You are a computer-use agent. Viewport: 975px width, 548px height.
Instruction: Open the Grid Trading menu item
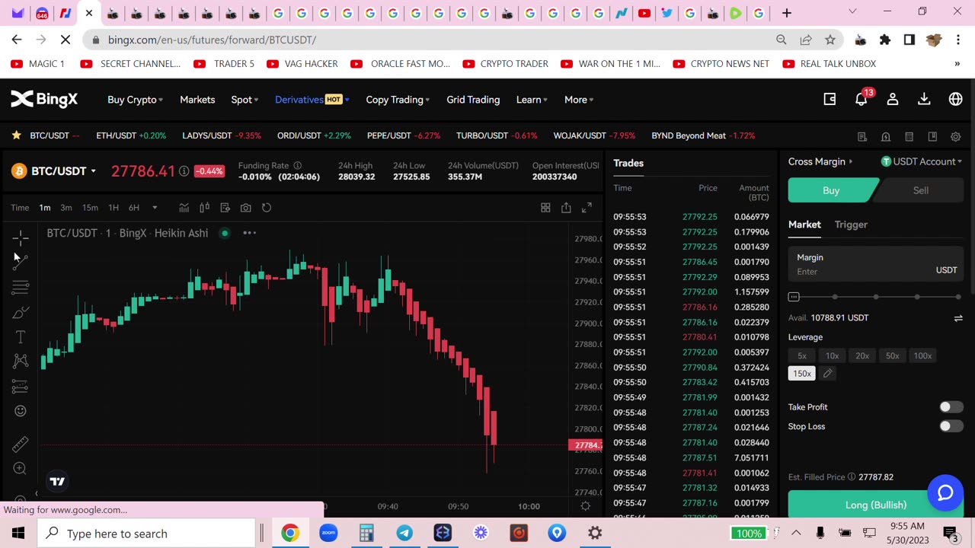click(473, 100)
